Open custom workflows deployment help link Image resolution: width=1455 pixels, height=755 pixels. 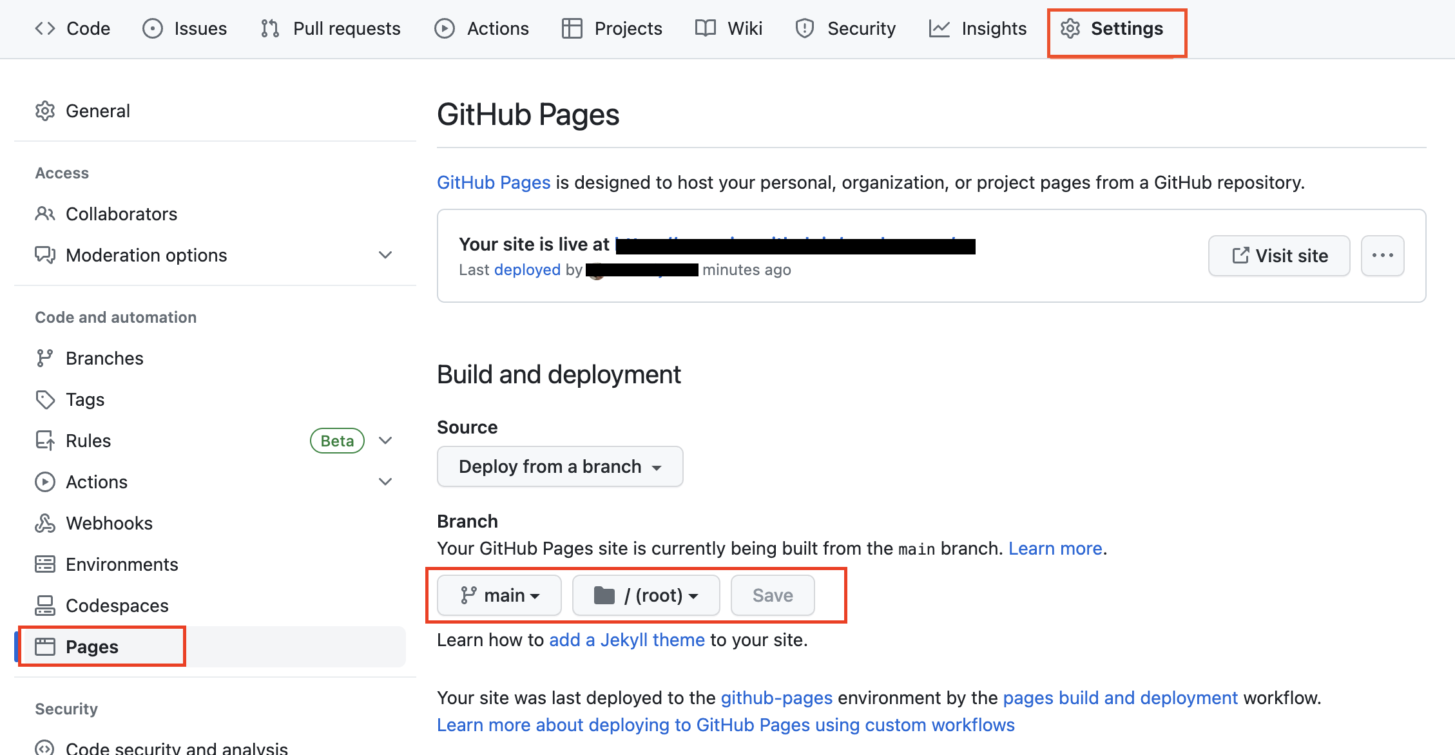(726, 725)
